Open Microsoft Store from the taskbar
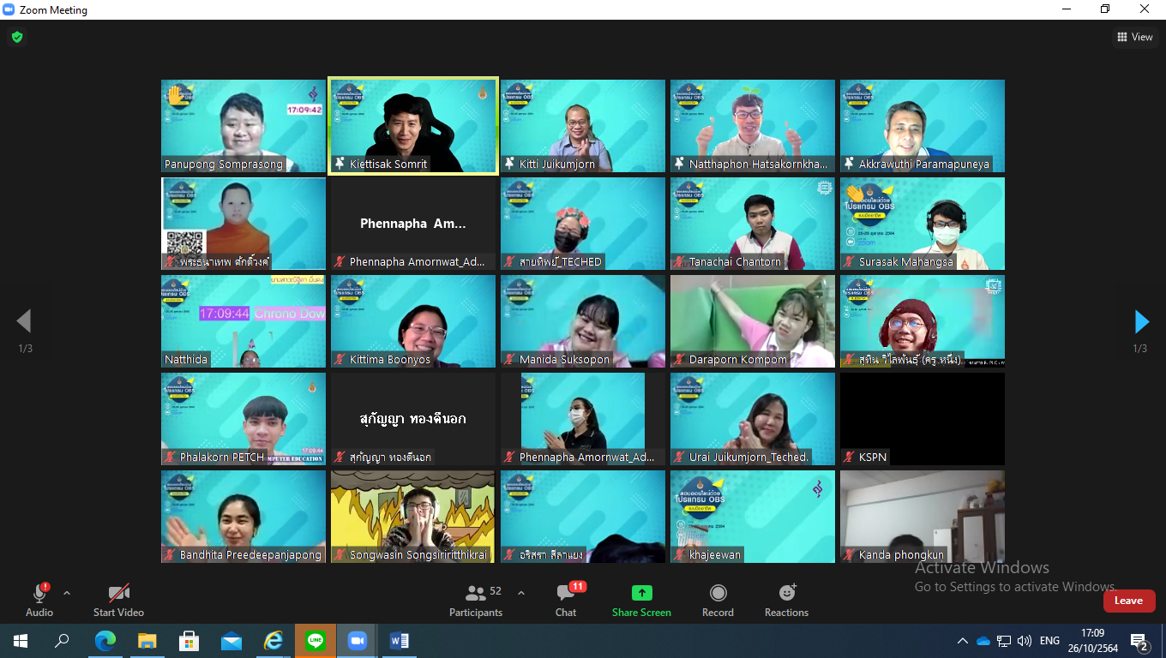Viewport: 1166px width, 658px height. coord(189,640)
